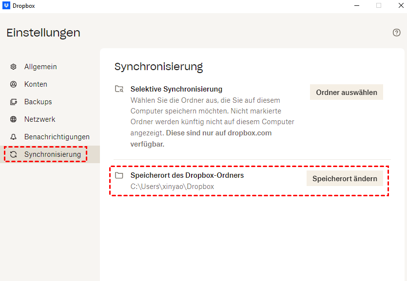Click the folder icon beside Selektive Synchronisierung
The height and width of the screenshot is (281, 407).
[x=119, y=89]
